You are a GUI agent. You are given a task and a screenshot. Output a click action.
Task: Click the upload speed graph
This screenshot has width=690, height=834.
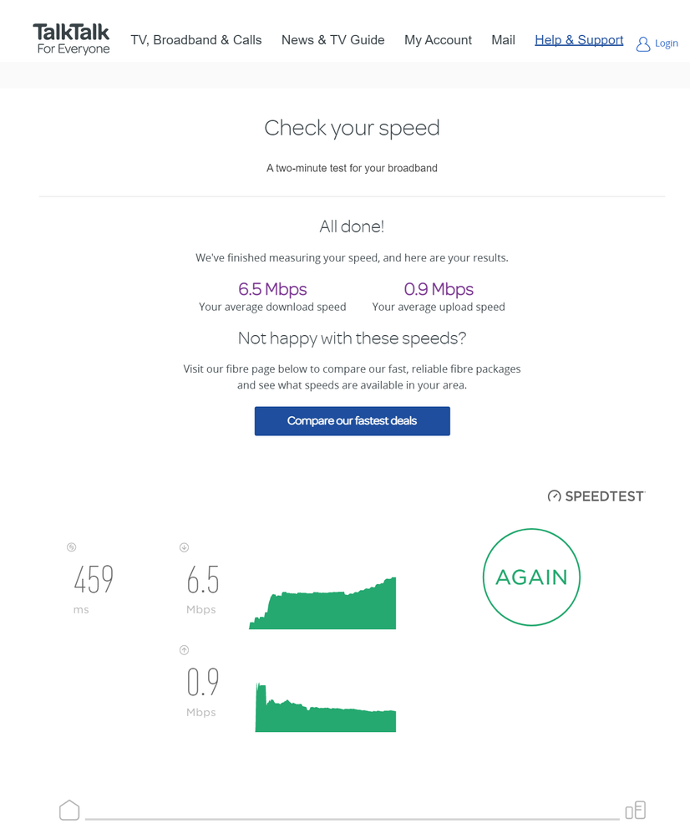coord(325,708)
